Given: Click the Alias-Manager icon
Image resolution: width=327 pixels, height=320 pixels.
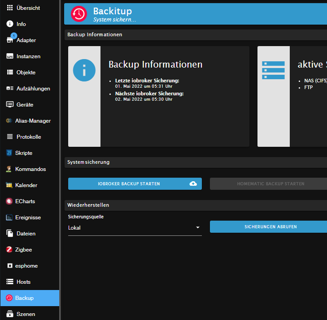Looking at the screenshot, I should tap(9, 121).
